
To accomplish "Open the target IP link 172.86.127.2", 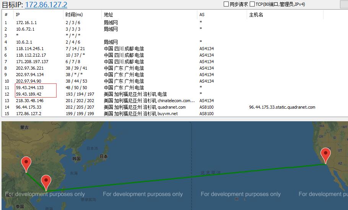I will click(46, 5).
